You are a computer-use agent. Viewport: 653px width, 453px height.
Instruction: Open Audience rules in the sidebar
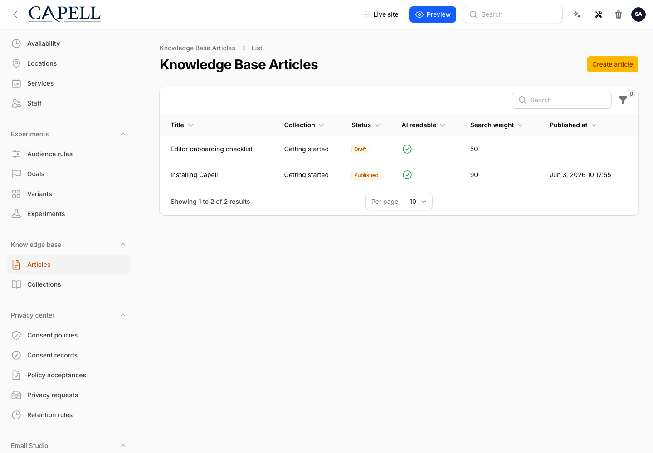click(x=69, y=154)
